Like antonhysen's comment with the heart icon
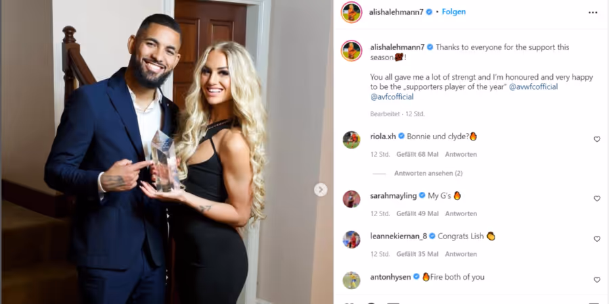 coord(597,280)
